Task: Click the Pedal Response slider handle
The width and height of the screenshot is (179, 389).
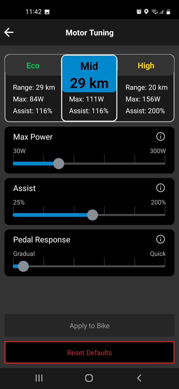Action: pyautogui.click(x=23, y=266)
